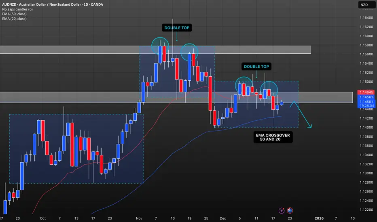
Task: Select the EMA (20, close) indicator legend
Action: click(15, 19)
